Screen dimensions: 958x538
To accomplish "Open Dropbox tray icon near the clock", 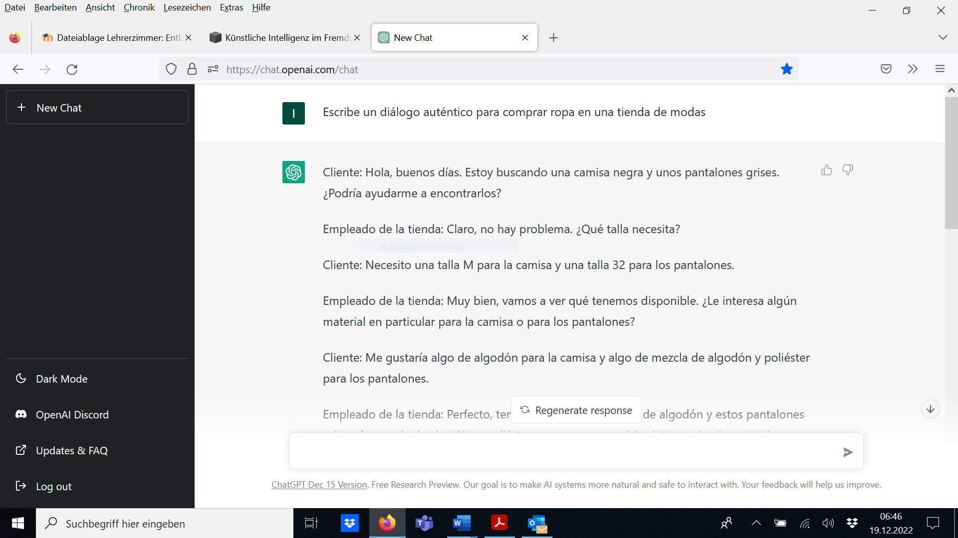I will coord(852,523).
